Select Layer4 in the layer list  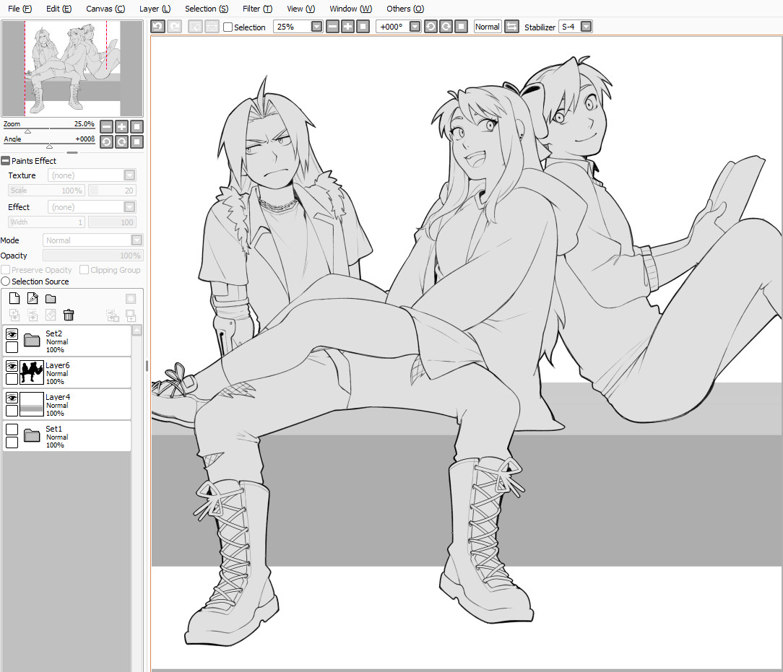click(x=67, y=405)
